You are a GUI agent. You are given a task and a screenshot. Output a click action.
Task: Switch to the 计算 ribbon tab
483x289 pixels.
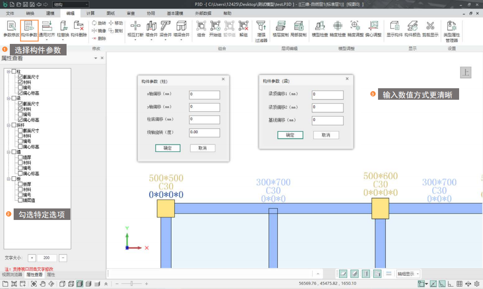point(90,13)
